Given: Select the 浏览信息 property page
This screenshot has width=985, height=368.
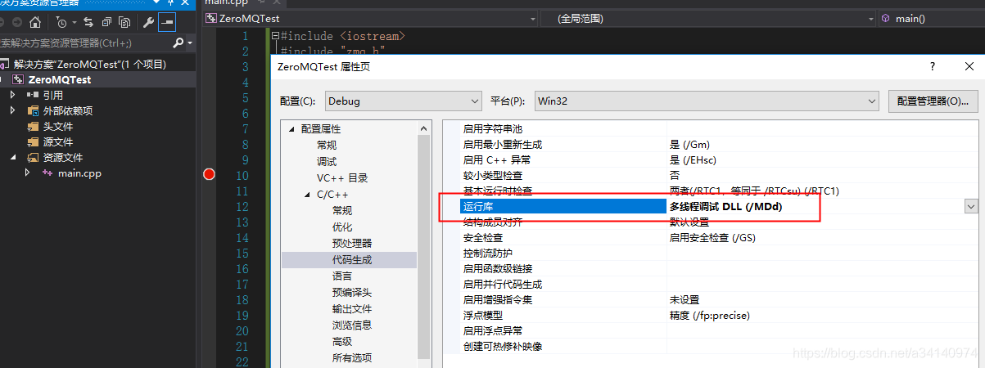Looking at the screenshot, I should pyautogui.click(x=352, y=325).
